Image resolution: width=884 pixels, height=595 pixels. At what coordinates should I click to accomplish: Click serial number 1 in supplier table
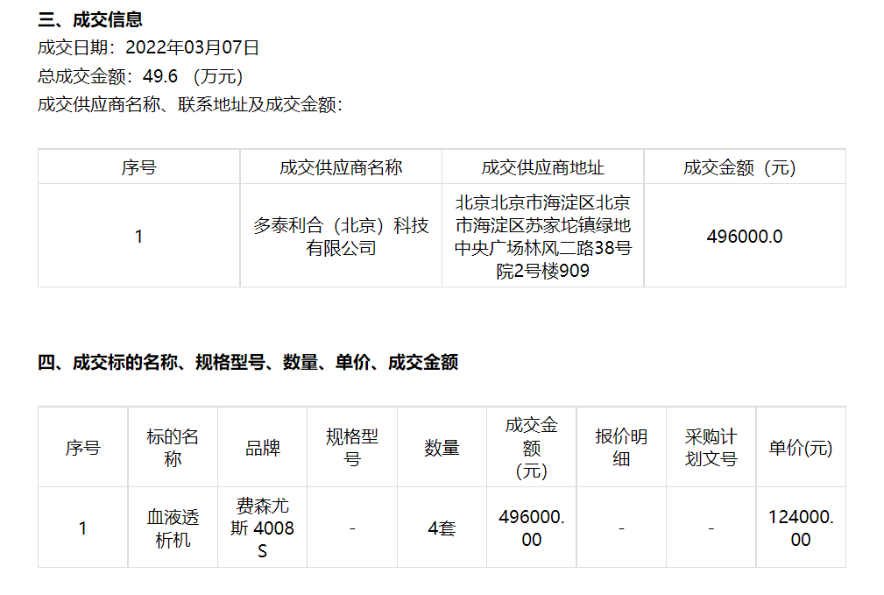(x=138, y=237)
